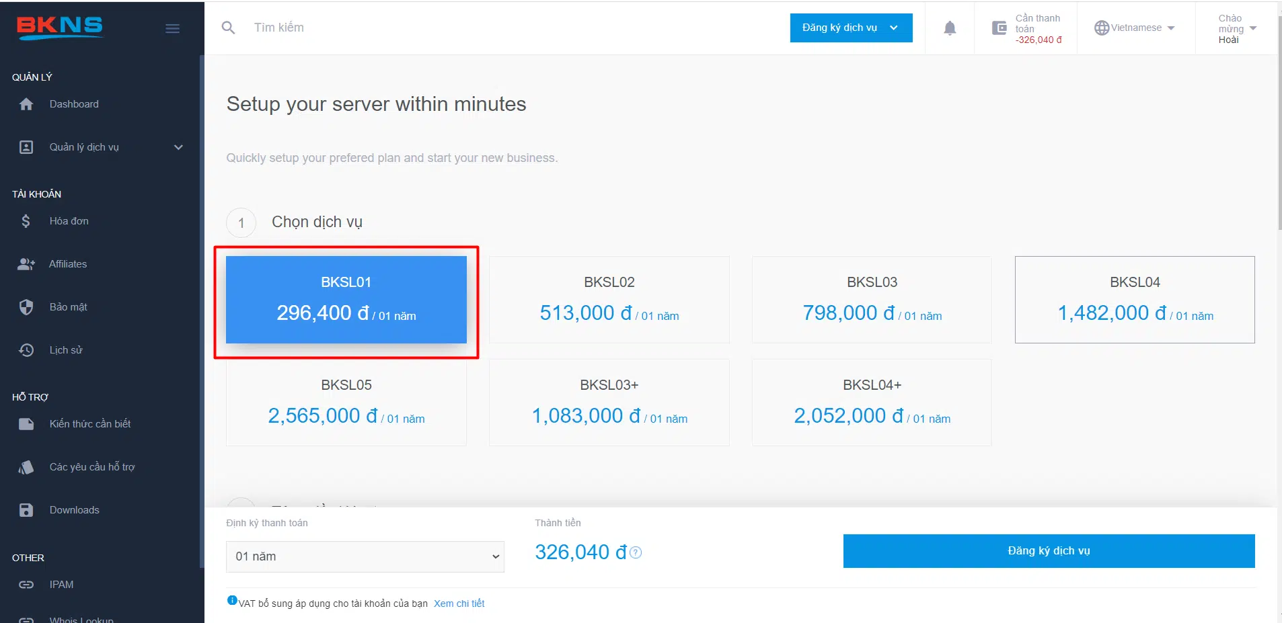Select the BKSL05 plan card
Screen dimensions: 1282x623
(x=346, y=403)
